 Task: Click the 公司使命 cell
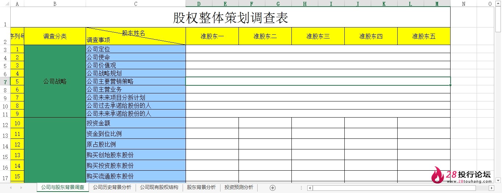(x=136, y=57)
